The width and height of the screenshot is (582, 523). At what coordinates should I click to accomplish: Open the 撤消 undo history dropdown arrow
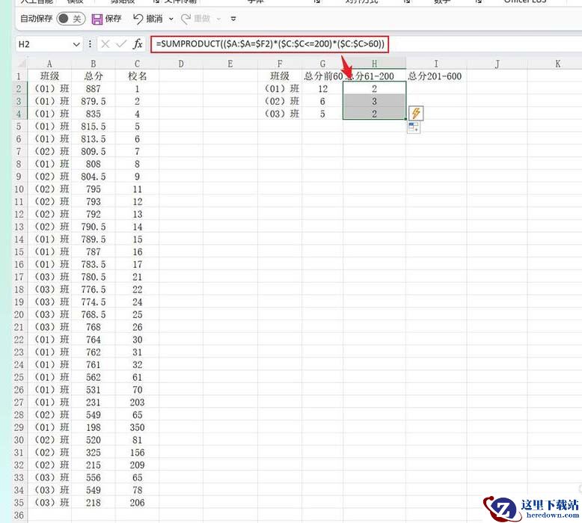point(171,19)
